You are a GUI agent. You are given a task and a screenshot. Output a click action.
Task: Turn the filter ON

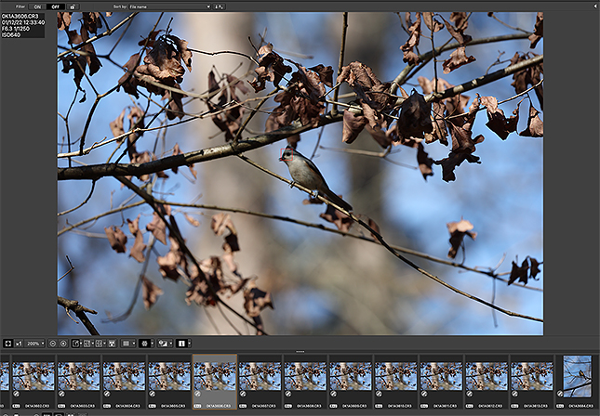[37, 6]
